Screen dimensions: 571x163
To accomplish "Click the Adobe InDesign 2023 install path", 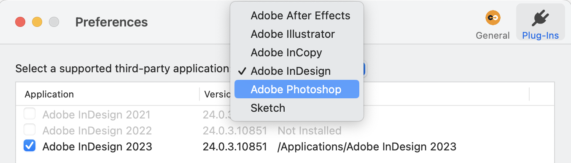I will pyautogui.click(x=367, y=147).
